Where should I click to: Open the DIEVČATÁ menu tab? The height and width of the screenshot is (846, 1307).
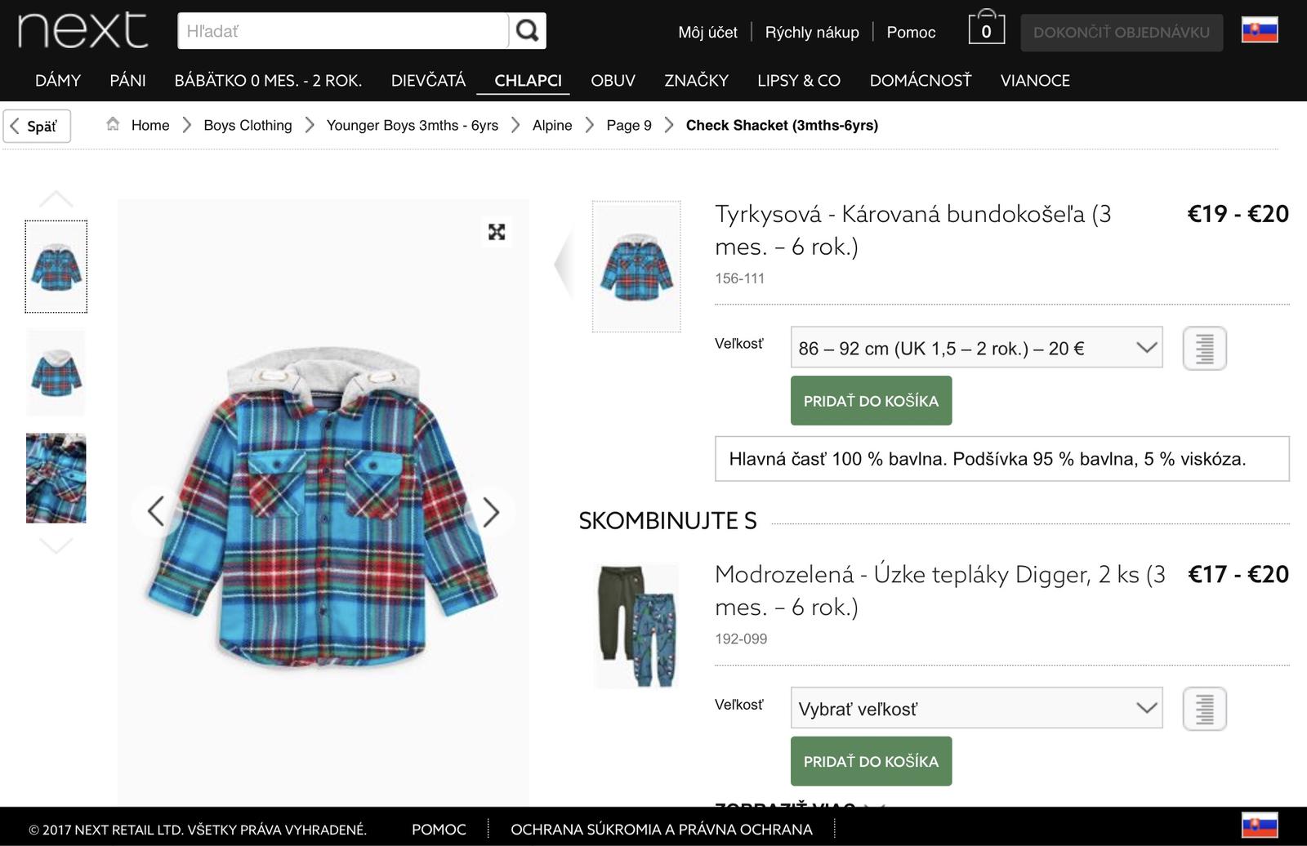point(428,80)
